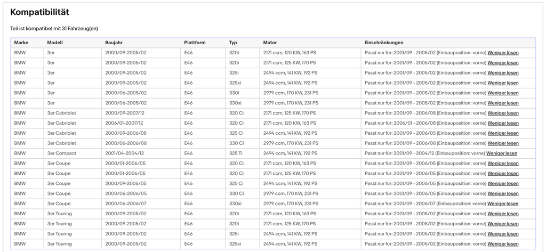Viewport: 546px width, 252px height.
Task: Click the 'Typ' column header
Action: [233, 43]
